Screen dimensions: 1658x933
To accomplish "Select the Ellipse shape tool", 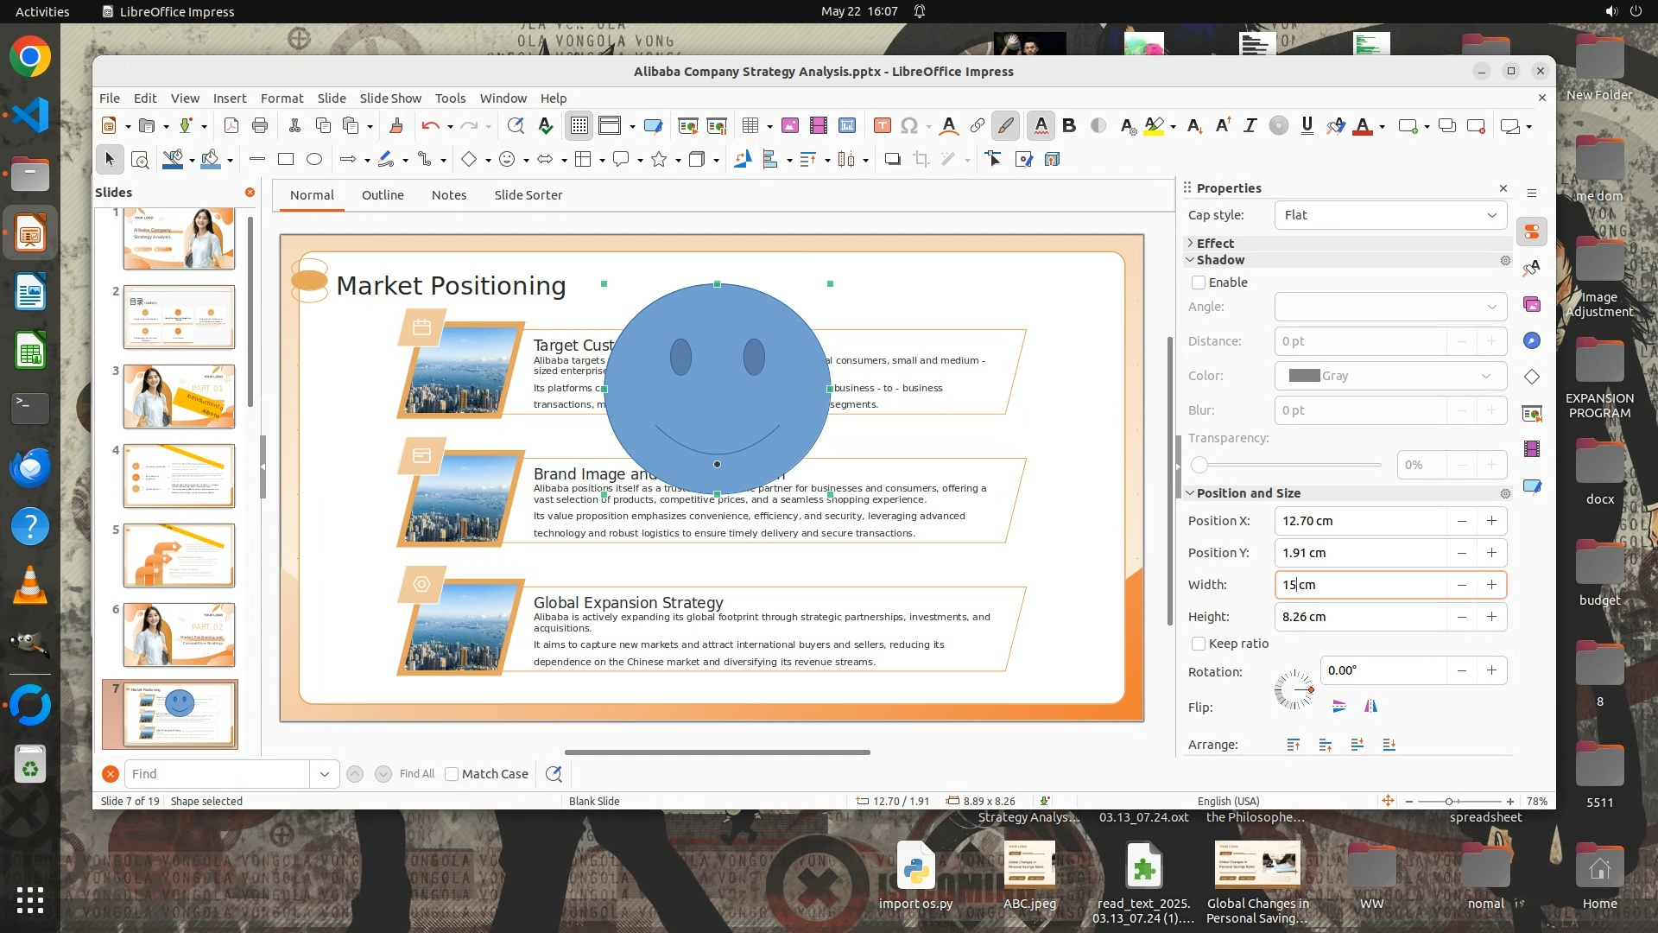I will [314, 159].
